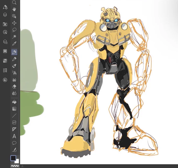Image resolution: width=178 pixels, height=168 pixels.
Task: Select the Blend tool
Action: click(x=14, y=93)
